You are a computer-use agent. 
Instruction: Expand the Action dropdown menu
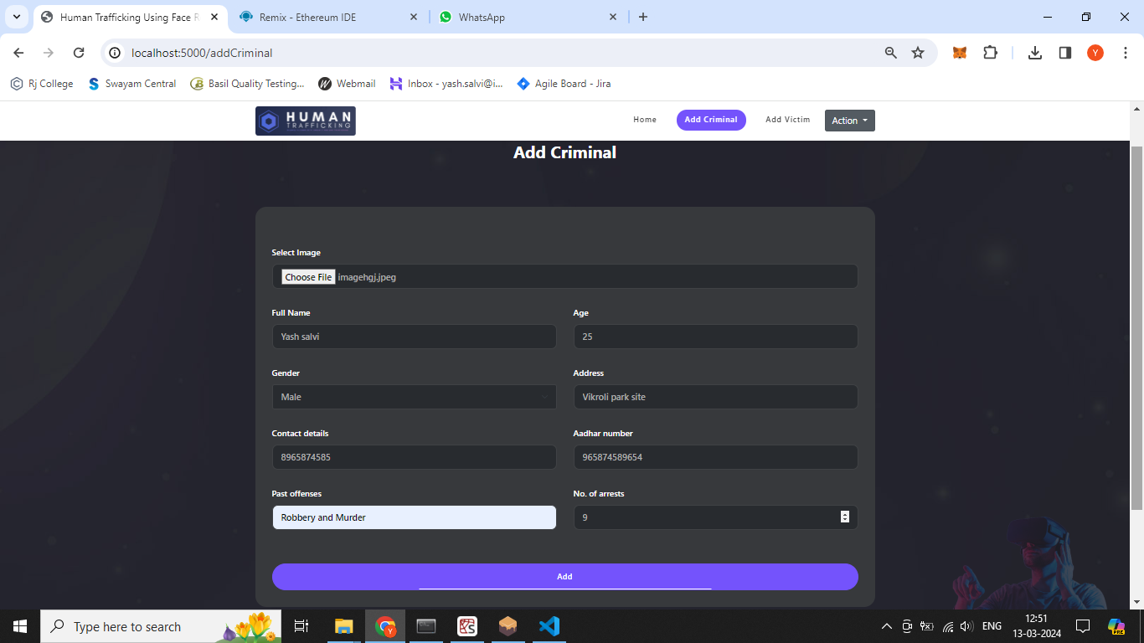849,121
